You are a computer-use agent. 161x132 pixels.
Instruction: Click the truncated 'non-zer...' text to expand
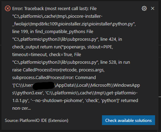[x=22, y=108]
